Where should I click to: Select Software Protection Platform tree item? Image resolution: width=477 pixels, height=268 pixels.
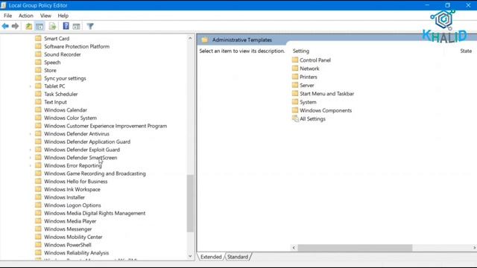77,46
